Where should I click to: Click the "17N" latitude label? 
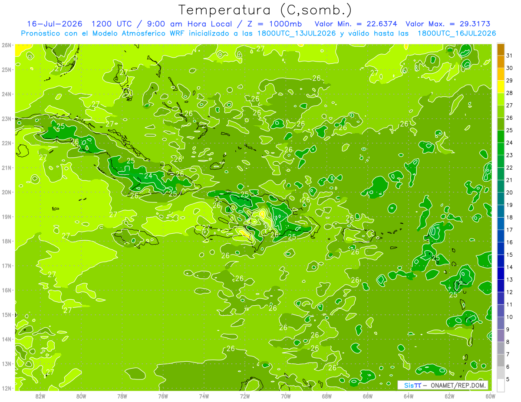(7, 266)
